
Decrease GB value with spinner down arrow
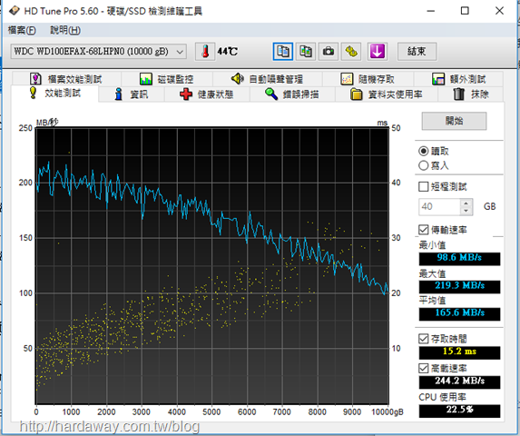[466, 211]
